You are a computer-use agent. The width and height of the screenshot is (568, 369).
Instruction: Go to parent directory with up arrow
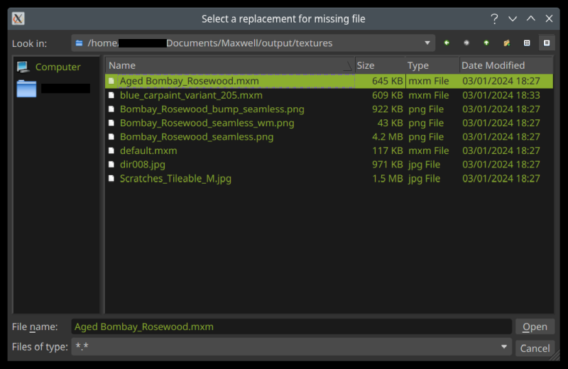click(486, 43)
